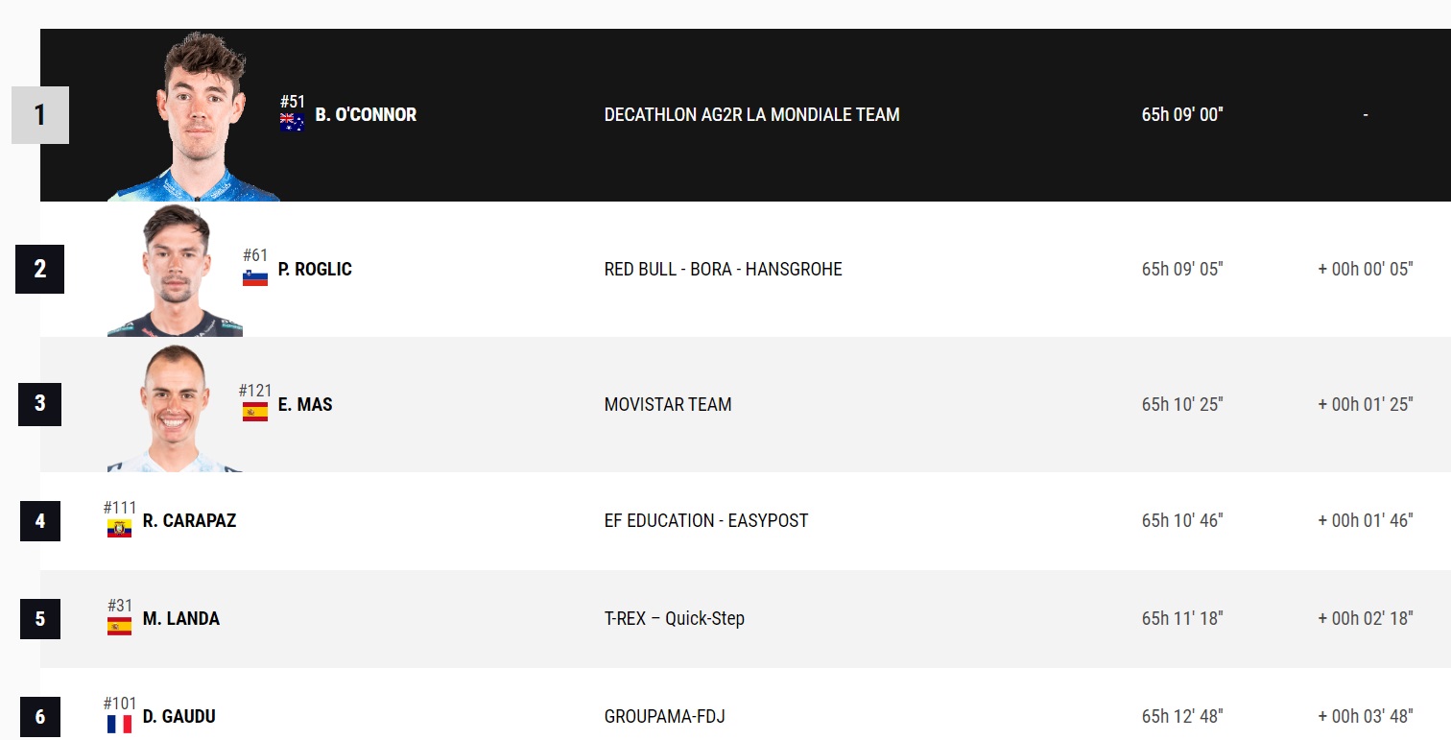Screen dimensions: 1451x740
Task: Select rider name M. Landa
Action: click(x=180, y=619)
